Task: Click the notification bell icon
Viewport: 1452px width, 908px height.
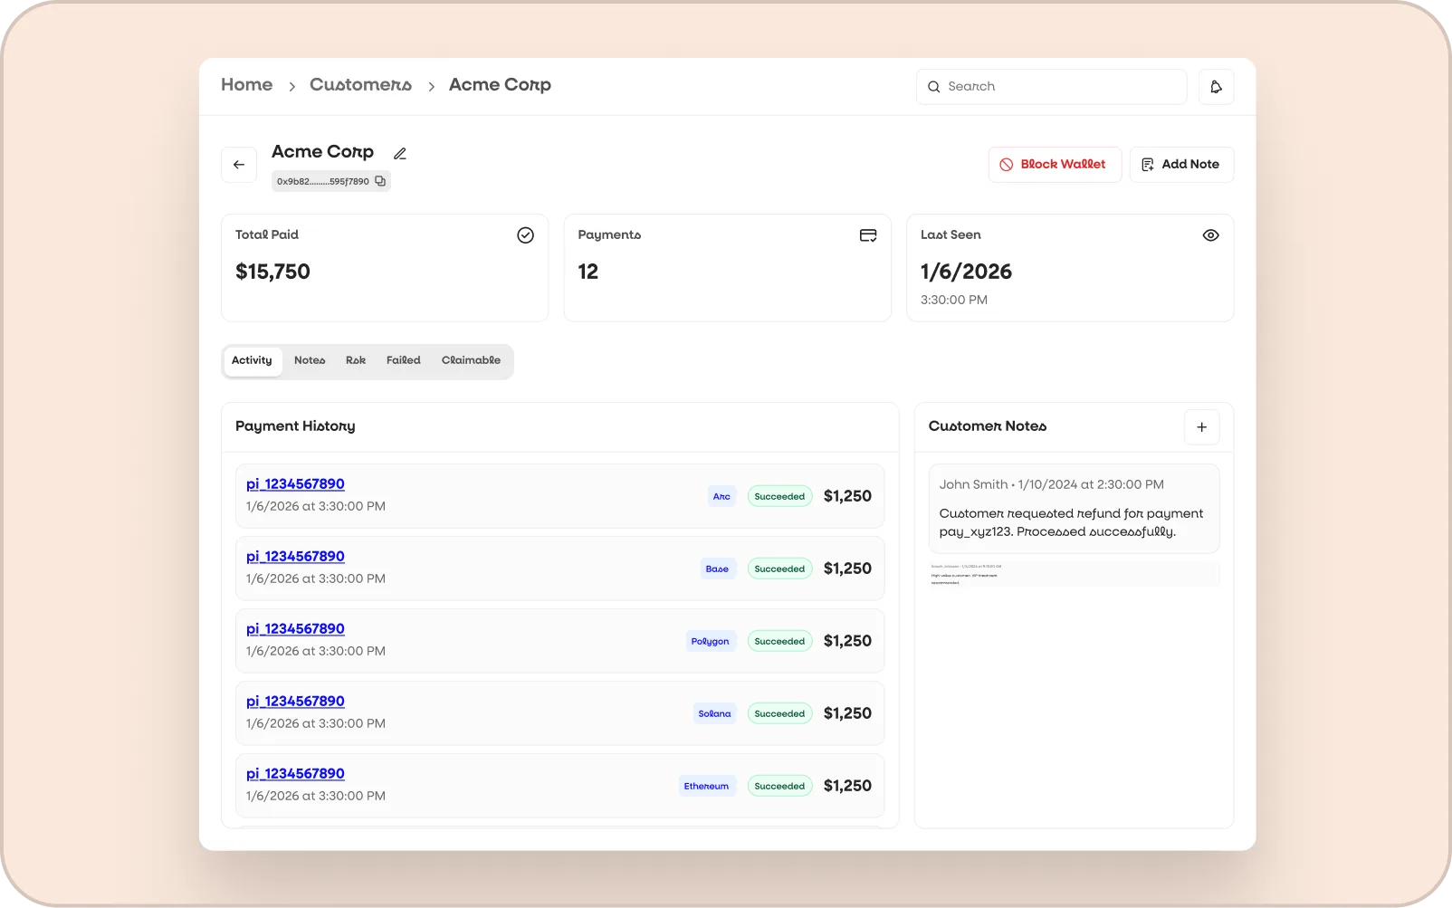Action: (x=1216, y=87)
